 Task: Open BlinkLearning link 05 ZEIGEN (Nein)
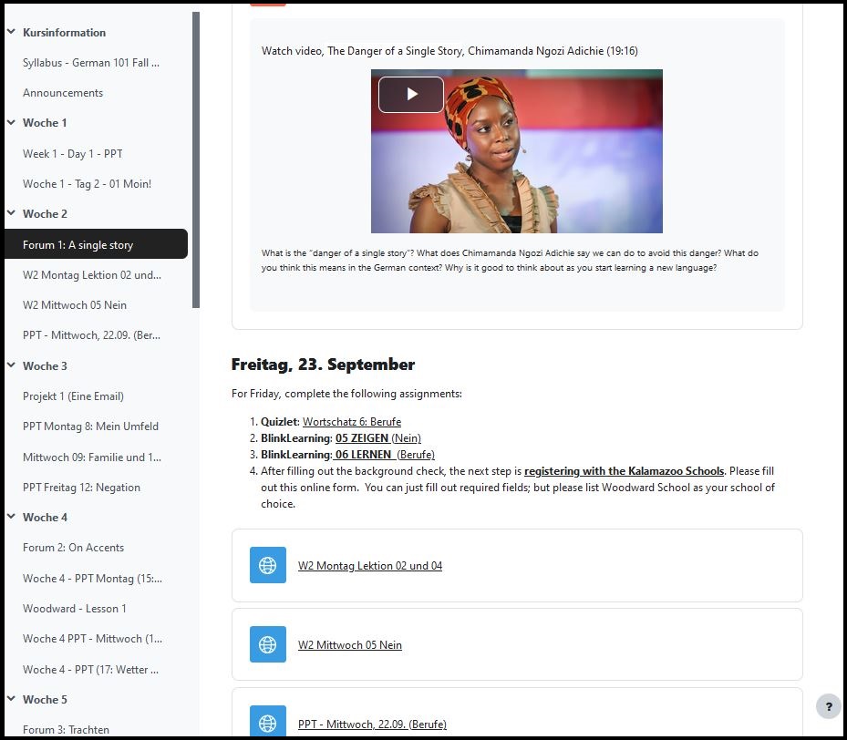click(x=378, y=438)
